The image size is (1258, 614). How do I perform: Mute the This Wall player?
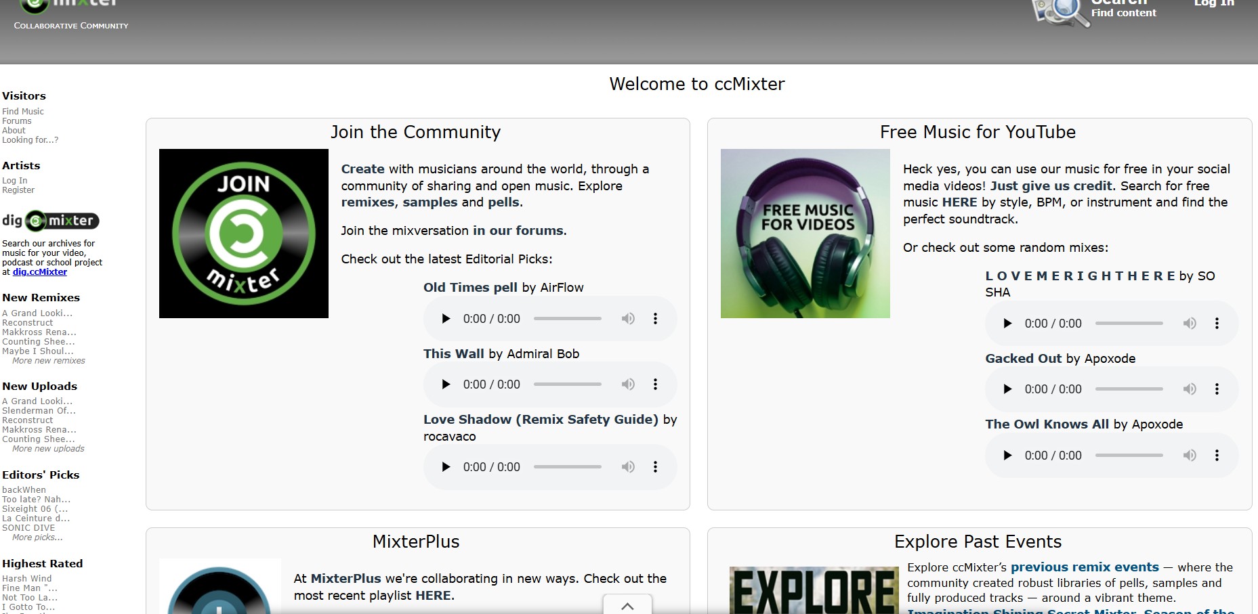click(628, 384)
